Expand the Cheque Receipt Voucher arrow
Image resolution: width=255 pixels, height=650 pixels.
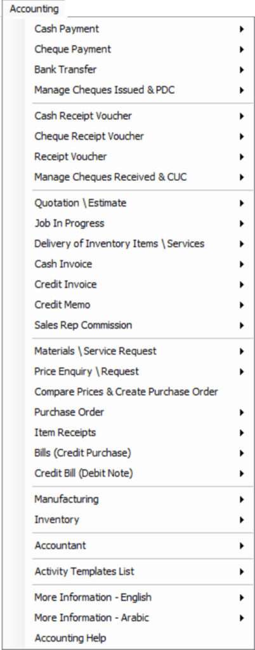[x=241, y=136]
